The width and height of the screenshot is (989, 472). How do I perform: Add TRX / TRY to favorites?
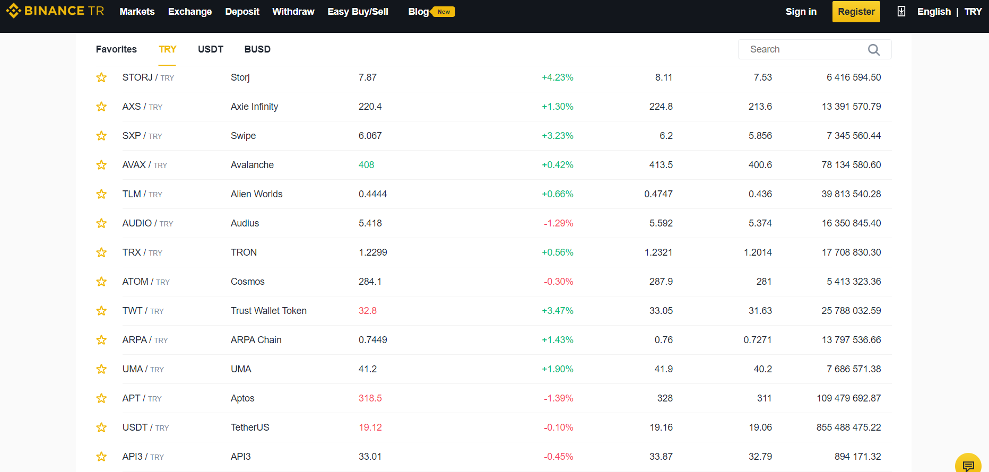coord(101,252)
